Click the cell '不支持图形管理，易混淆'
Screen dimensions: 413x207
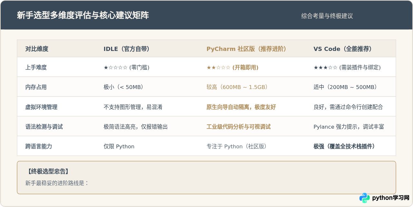pyautogui.click(x=133, y=107)
